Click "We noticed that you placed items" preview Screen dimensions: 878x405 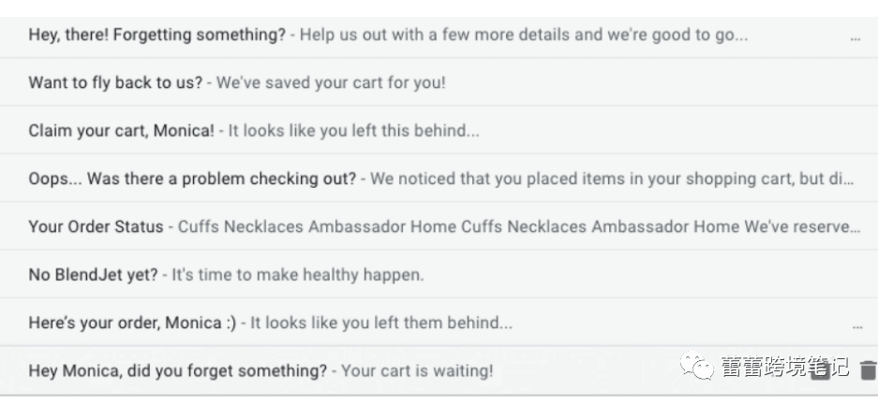pyautogui.click(x=525, y=179)
